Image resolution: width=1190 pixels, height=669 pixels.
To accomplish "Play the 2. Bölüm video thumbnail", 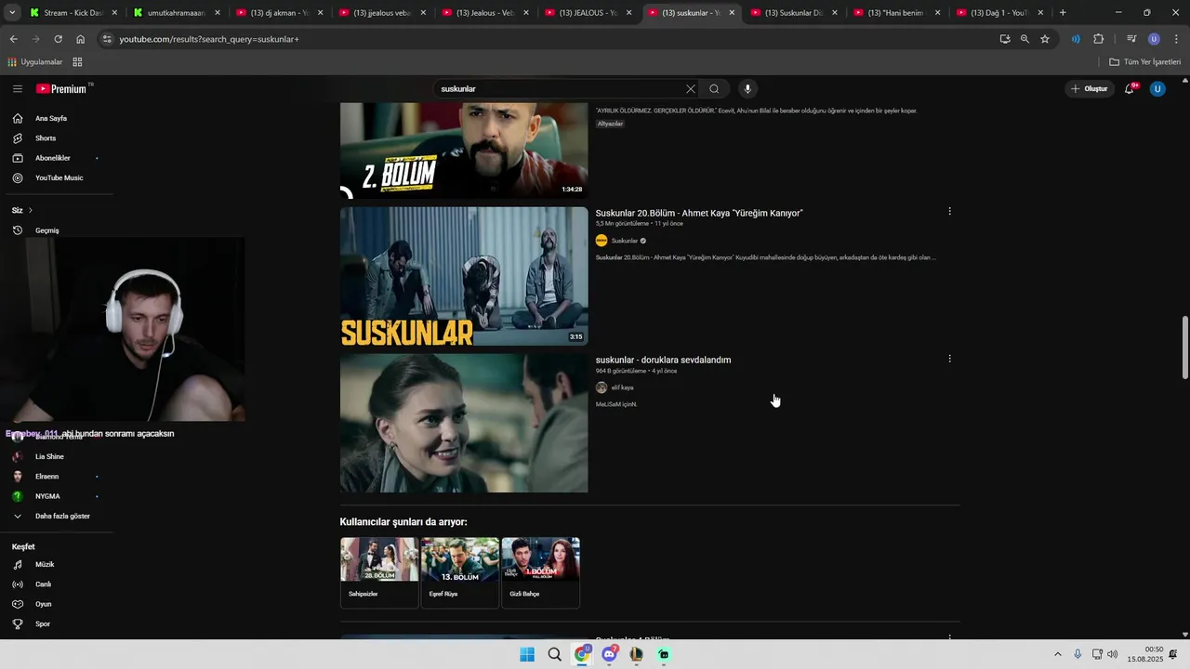I will pos(464,151).
